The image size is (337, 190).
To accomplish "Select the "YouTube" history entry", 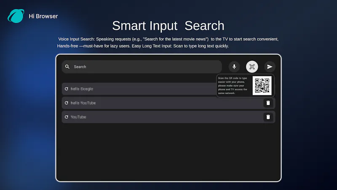I will click(168, 117).
